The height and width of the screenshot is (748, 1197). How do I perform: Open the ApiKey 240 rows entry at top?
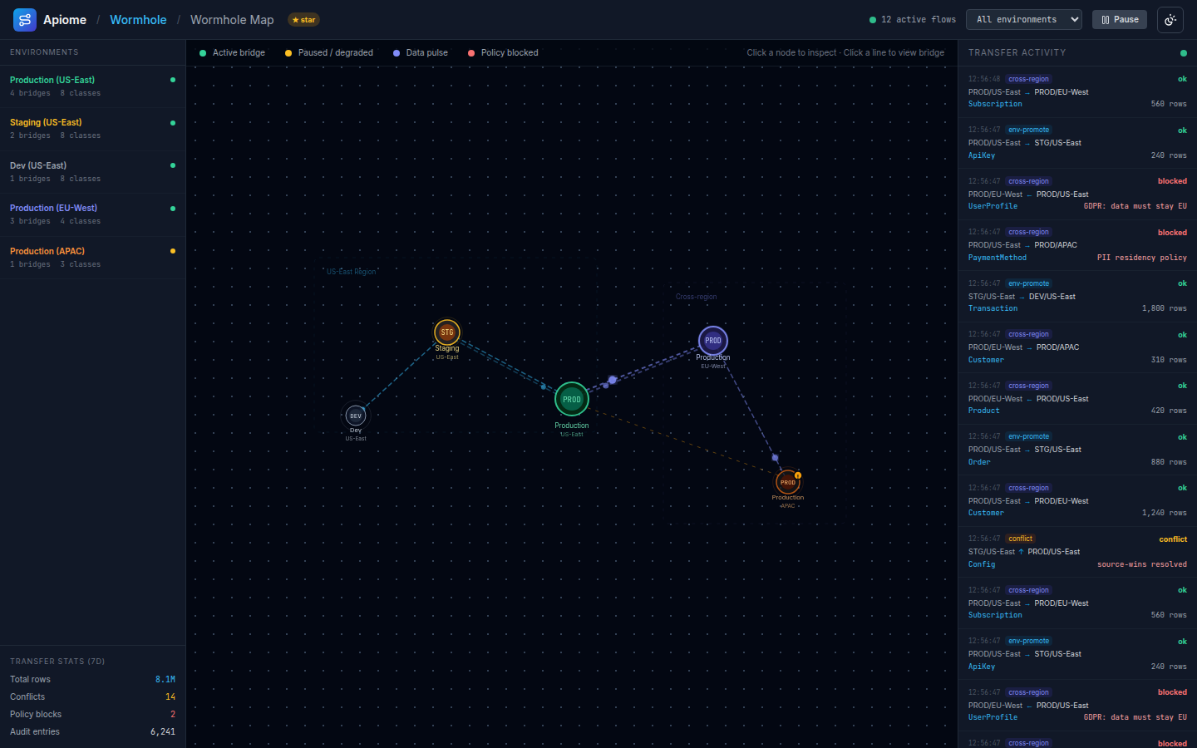(x=1077, y=143)
